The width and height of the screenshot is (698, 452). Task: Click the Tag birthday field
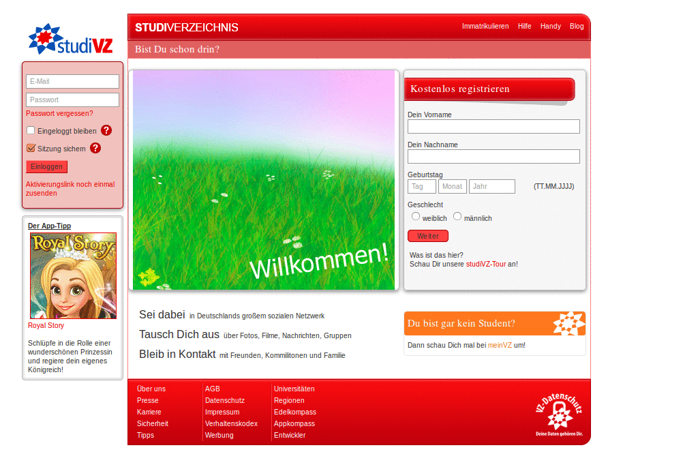pyautogui.click(x=421, y=186)
